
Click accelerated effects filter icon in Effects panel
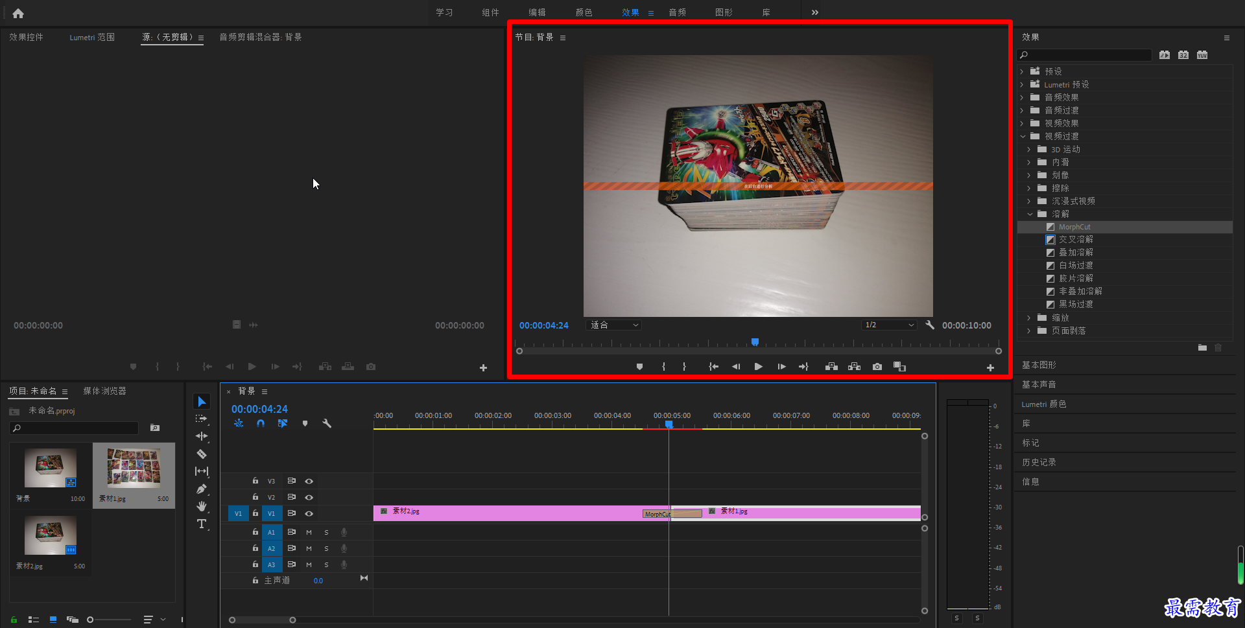(1165, 55)
